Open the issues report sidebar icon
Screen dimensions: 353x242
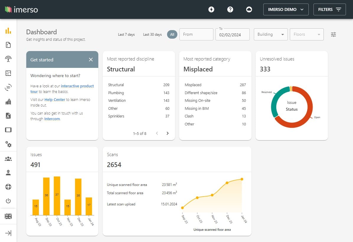[x=8, y=45]
